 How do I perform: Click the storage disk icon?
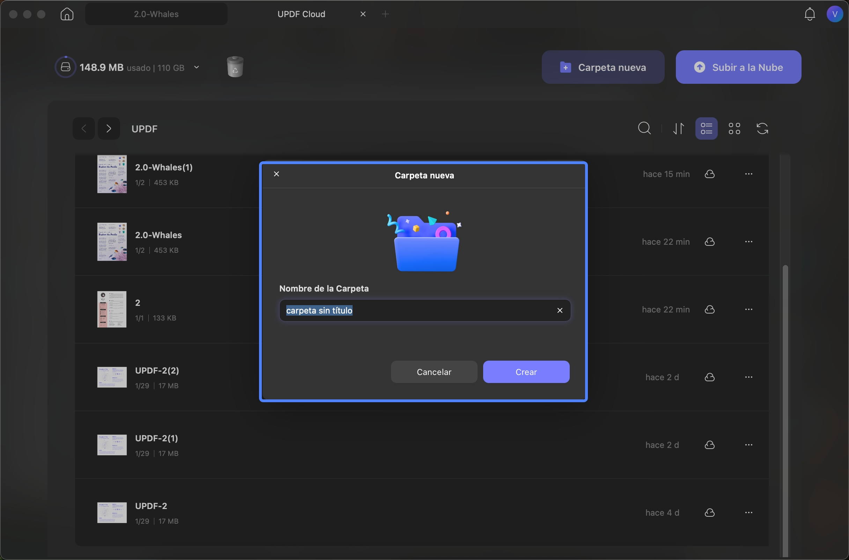65,67
